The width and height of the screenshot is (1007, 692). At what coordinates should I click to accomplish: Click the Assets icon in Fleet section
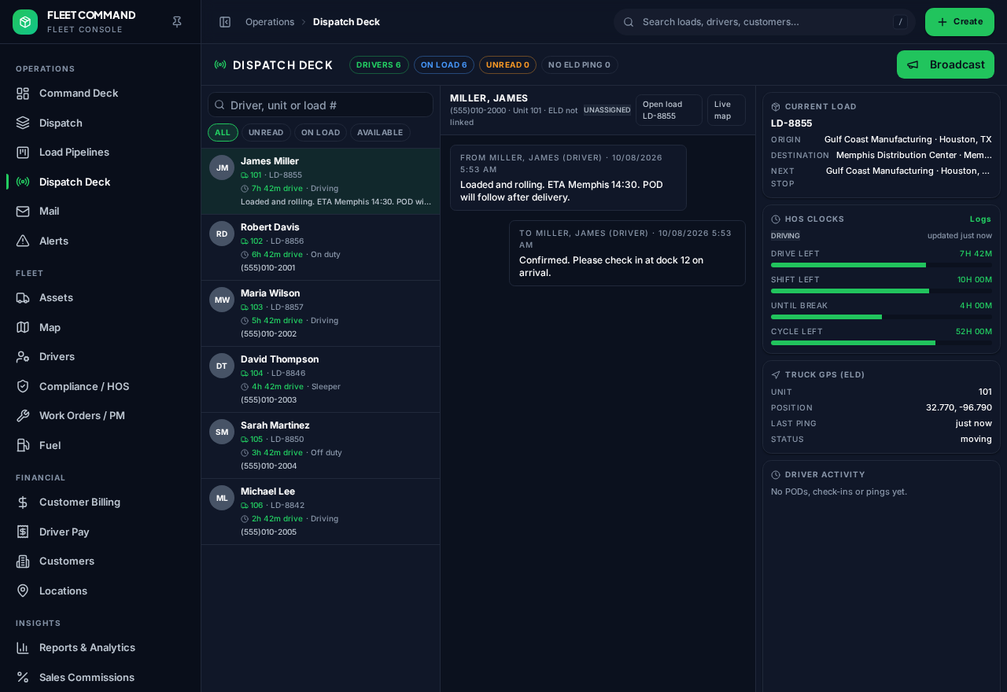pos(23,297)
